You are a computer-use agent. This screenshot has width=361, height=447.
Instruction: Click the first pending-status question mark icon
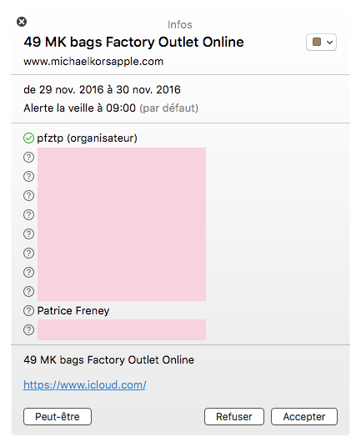(28, 158)
